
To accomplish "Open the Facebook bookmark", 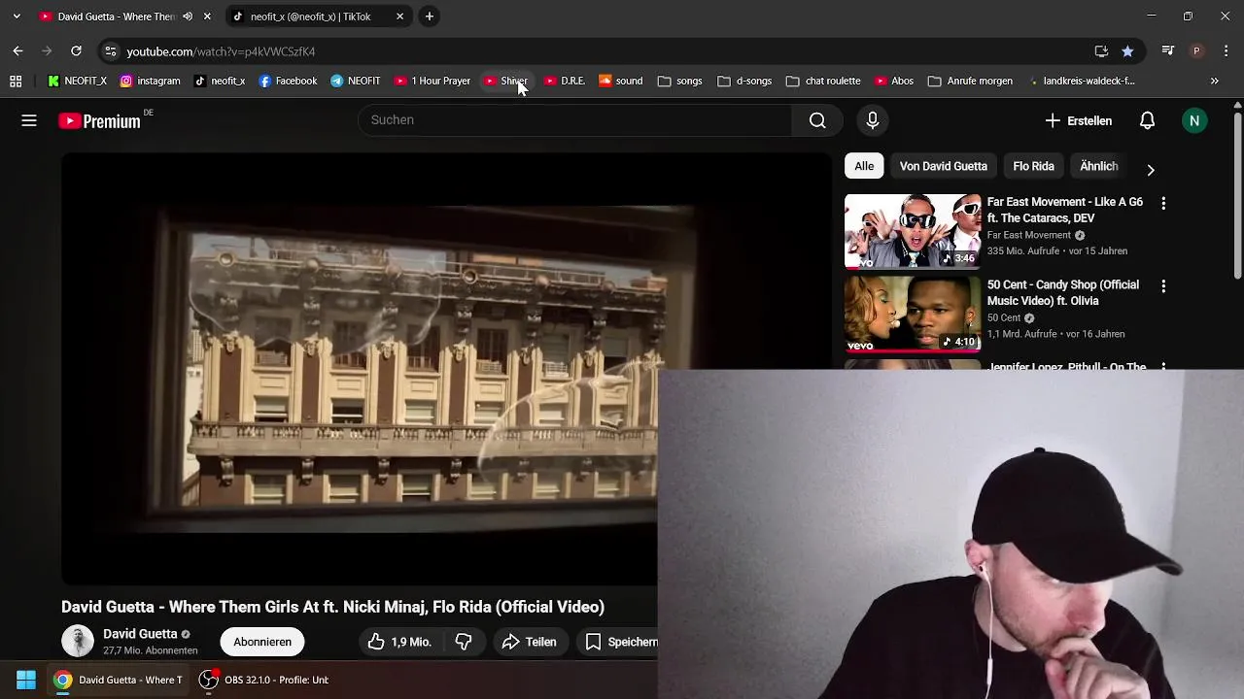I will (x=288, y=82).
